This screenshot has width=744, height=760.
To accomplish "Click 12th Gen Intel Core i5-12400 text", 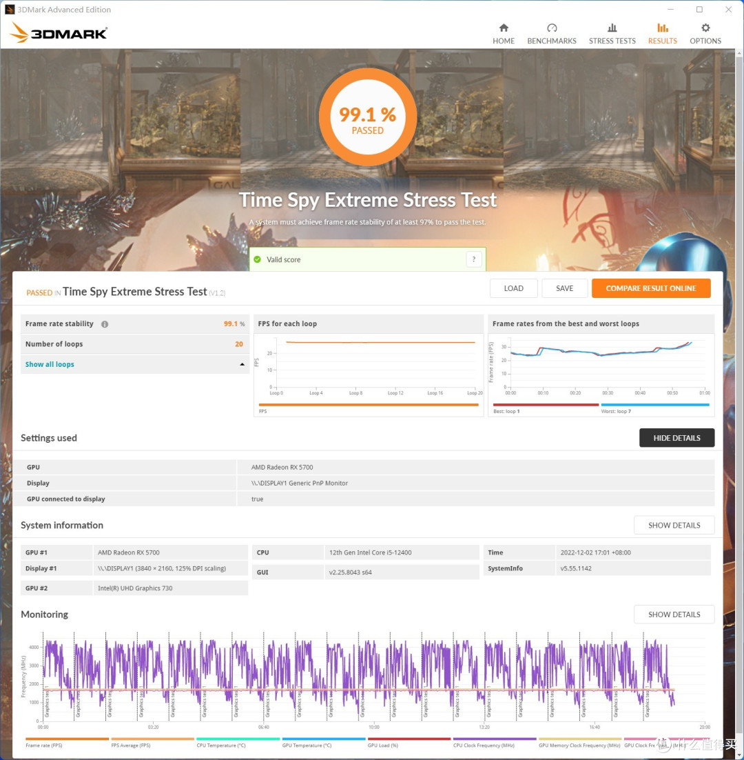I will 371,552.
